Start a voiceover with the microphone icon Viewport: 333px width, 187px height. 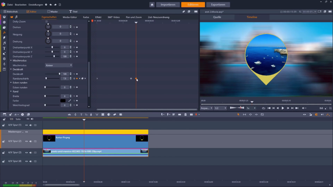(91, 114)
